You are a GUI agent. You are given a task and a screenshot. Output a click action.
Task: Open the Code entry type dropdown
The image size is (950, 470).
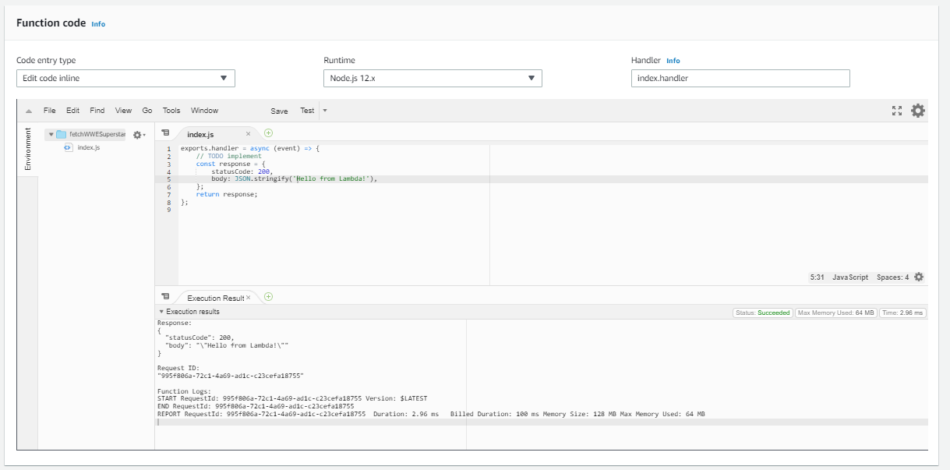[125, 78]
